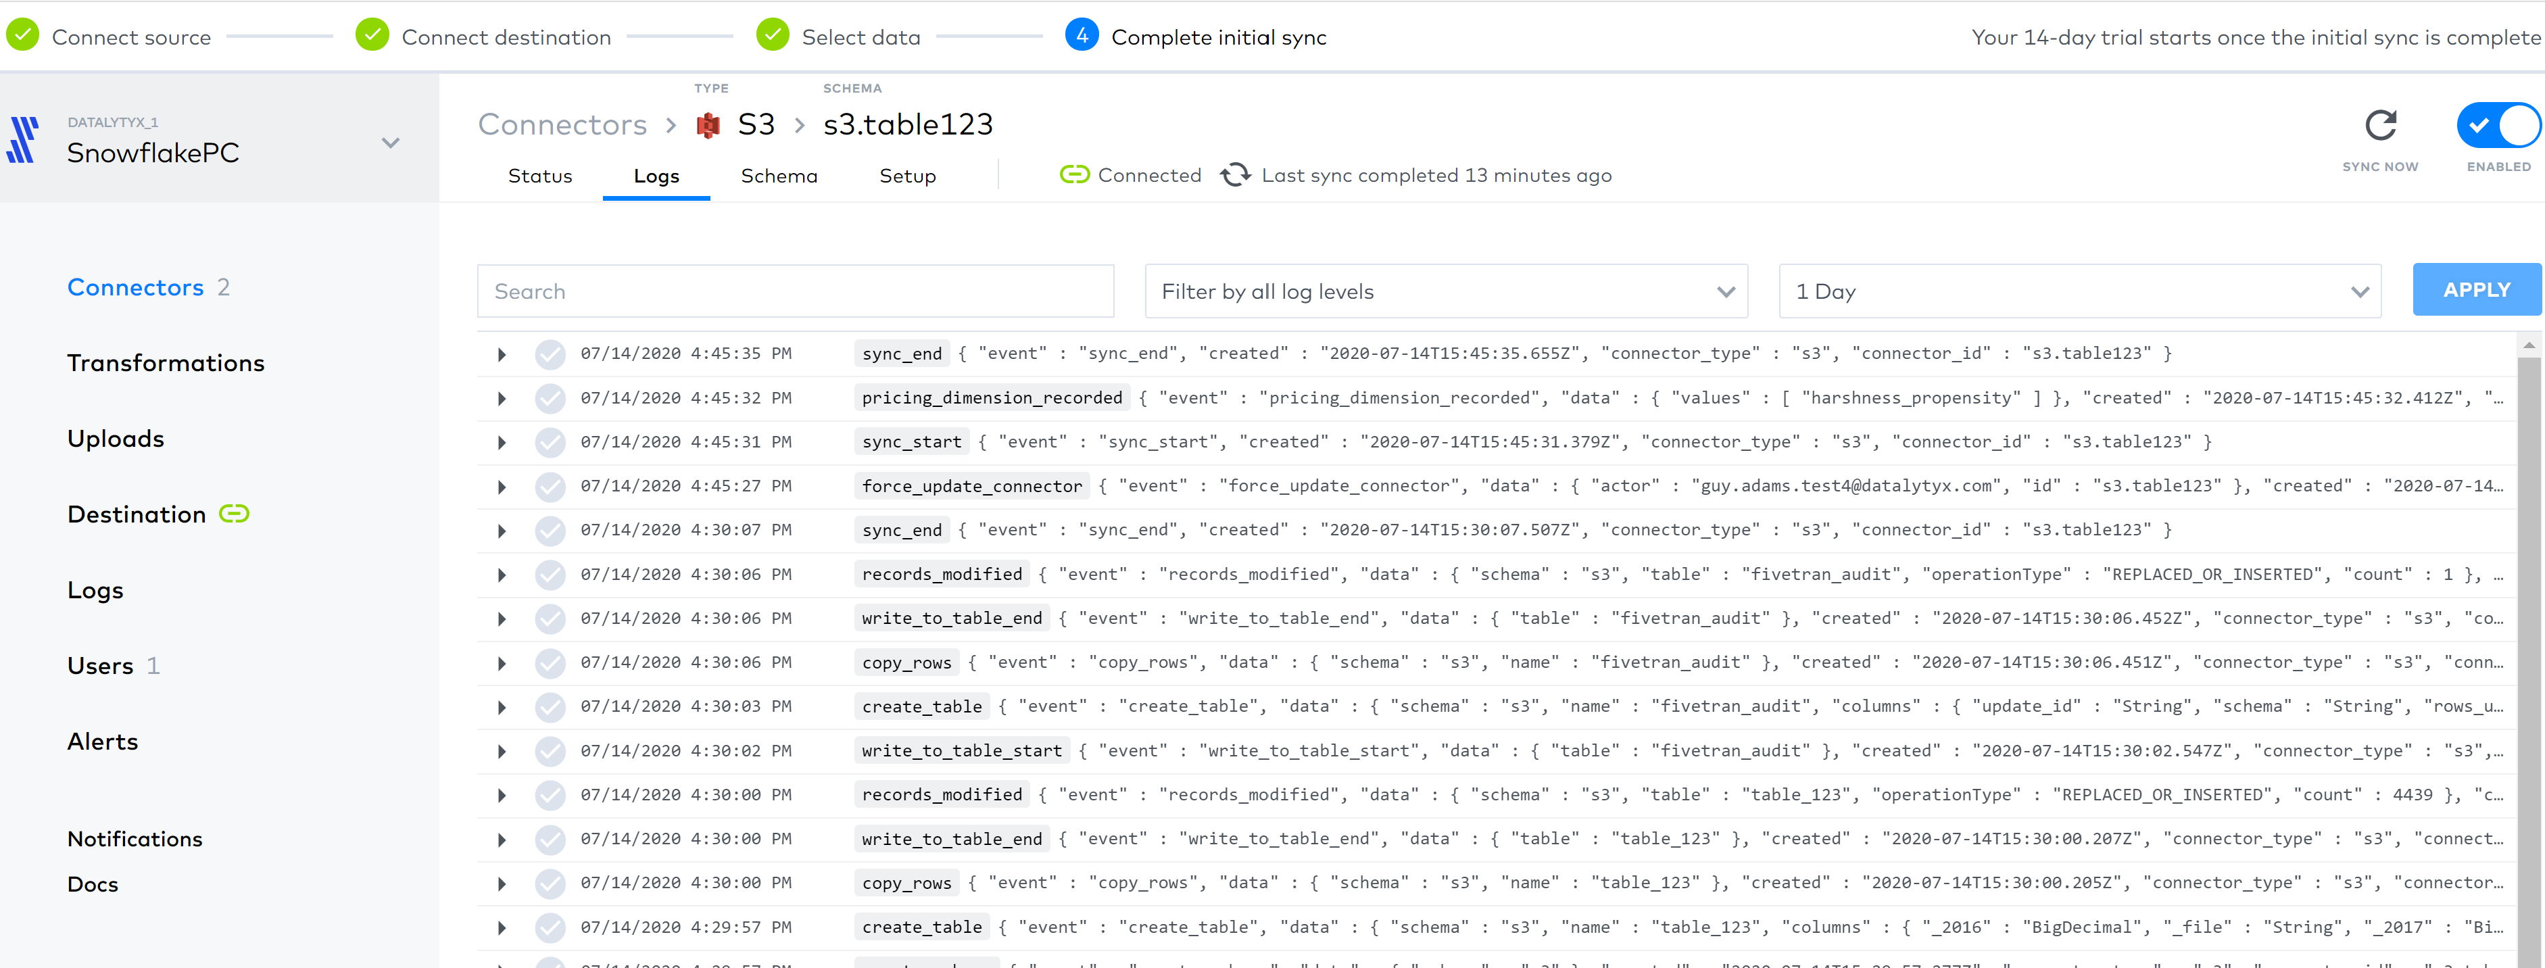
Task: Click the Sync Now refresh icon
Action: 2380,124
